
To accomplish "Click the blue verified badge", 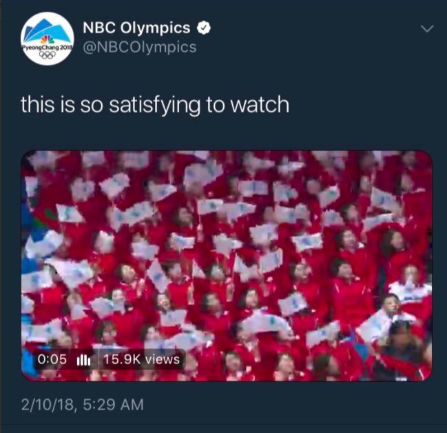I will tap(204, 28).
